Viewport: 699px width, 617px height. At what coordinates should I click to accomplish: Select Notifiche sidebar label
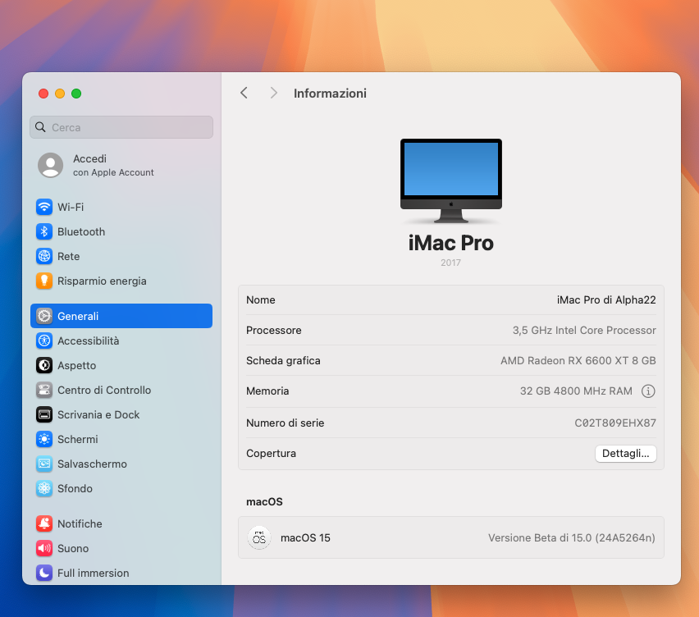click(80, 523)
